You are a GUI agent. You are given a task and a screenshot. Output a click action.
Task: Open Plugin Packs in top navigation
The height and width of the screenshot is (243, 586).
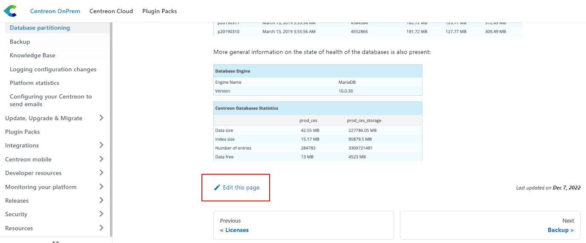(159, 11)
